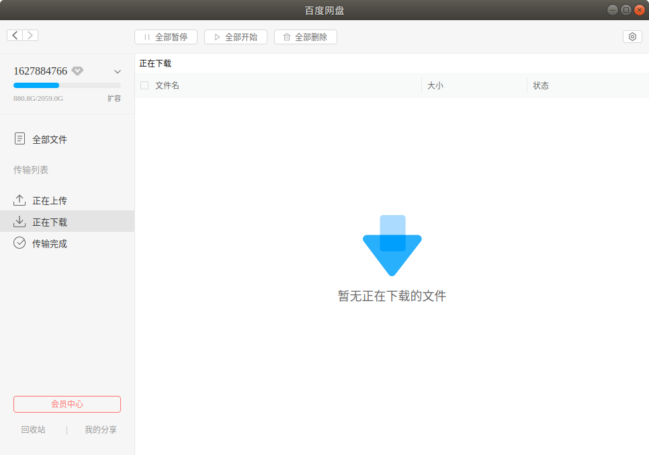Screen dimensions: 649x455
Task: Click the 大小 column header
Action: [435, 86]
